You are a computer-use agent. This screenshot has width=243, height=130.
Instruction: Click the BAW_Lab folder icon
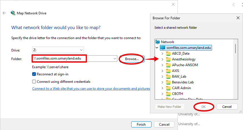click(168, 77)
